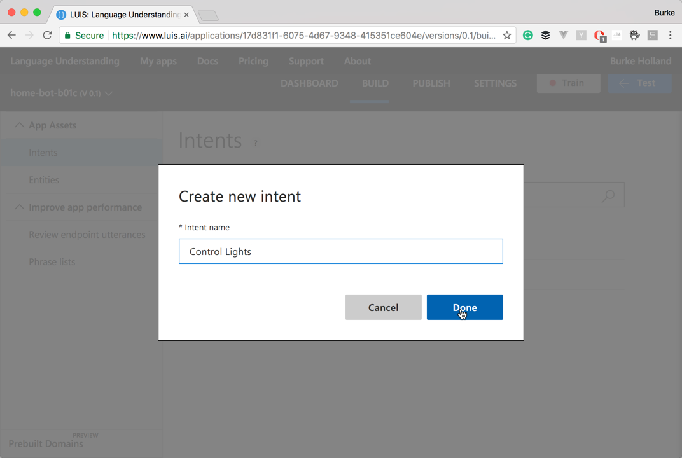
Task: Open the Docs nav link
Action: (x=207, y=61)
